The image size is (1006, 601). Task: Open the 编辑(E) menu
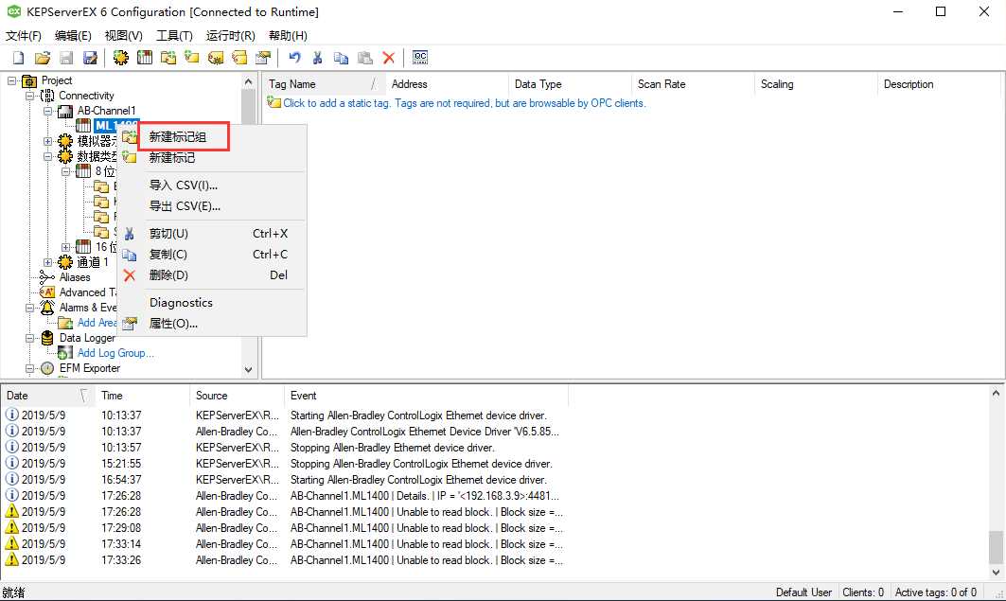73,36
